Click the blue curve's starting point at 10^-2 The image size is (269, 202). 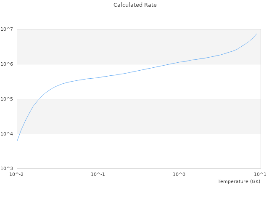pyautogui.click(x=17, y=141)
